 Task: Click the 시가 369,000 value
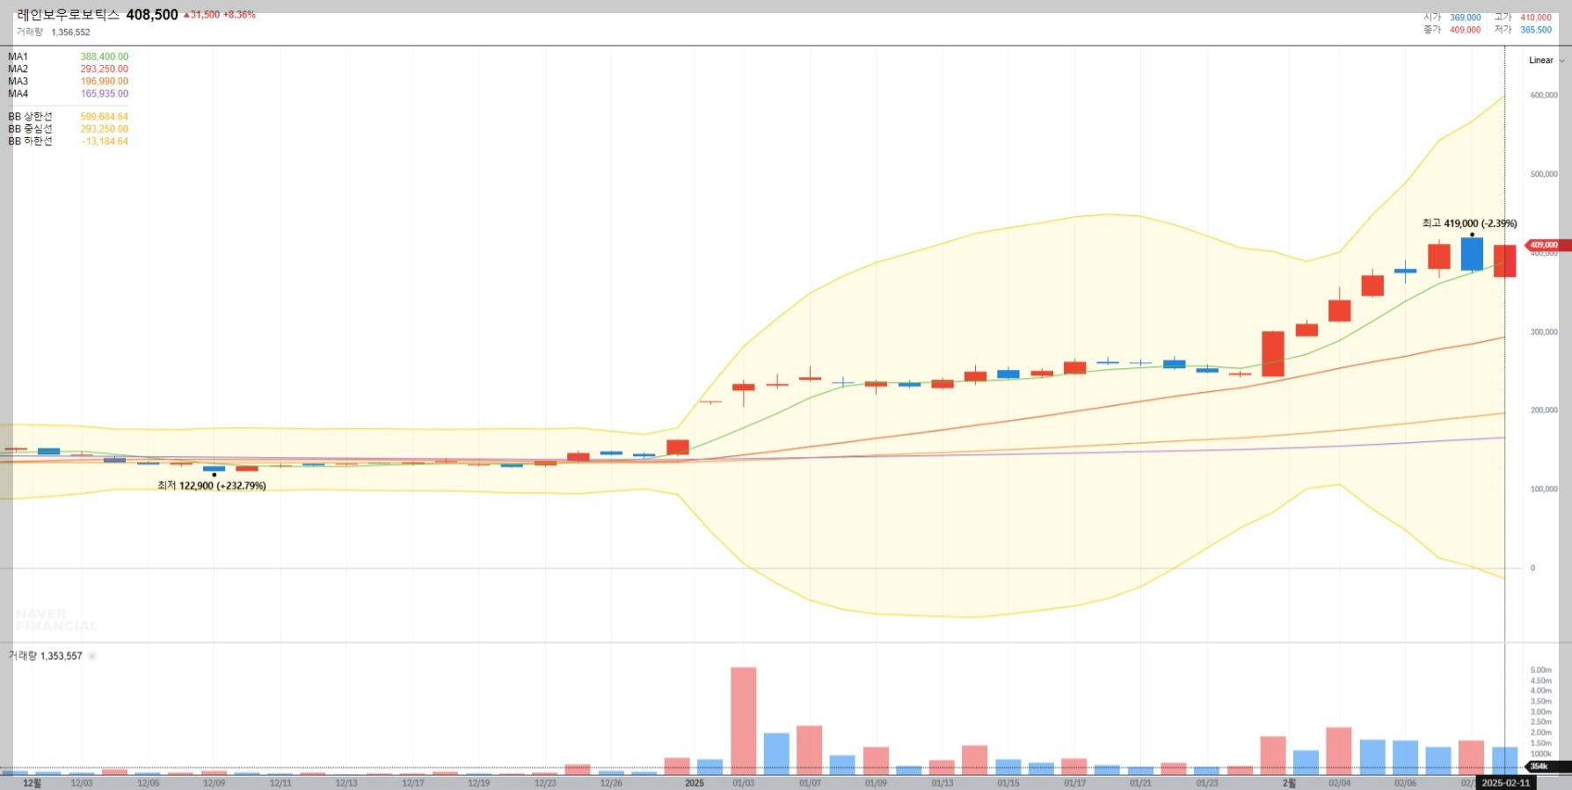click(1465, 18)
